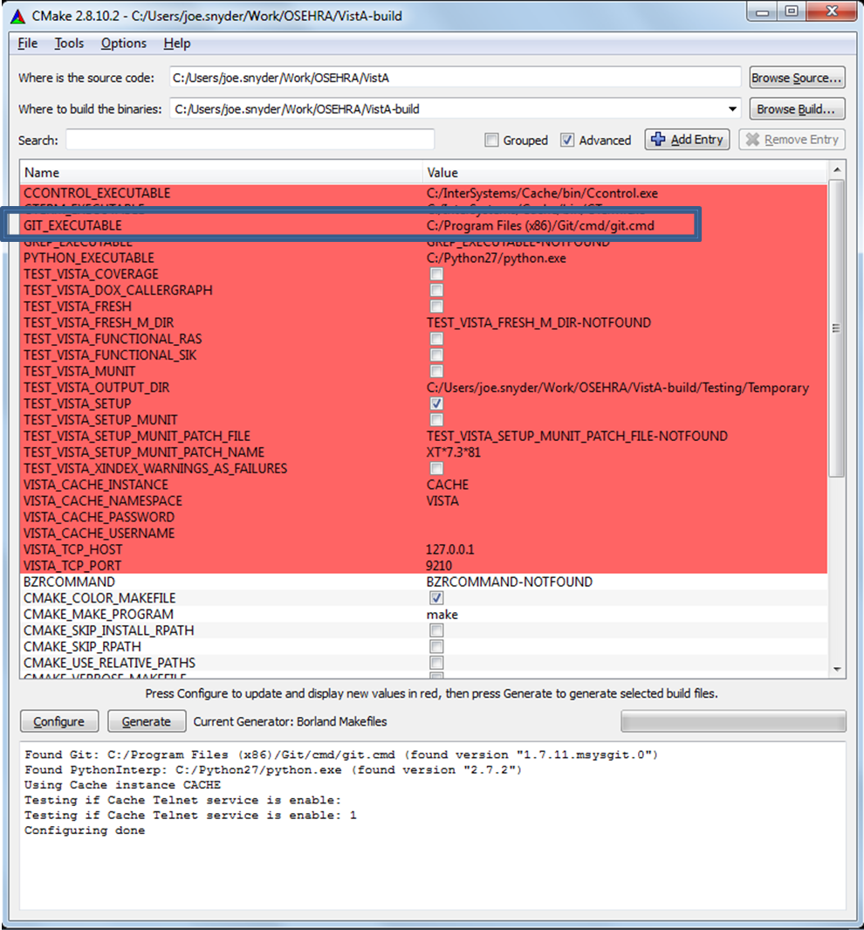This screenshot has width=864, height=930.
Task: Click the scrollbar up arrow in the entries table
Action: tap(838, 170)
